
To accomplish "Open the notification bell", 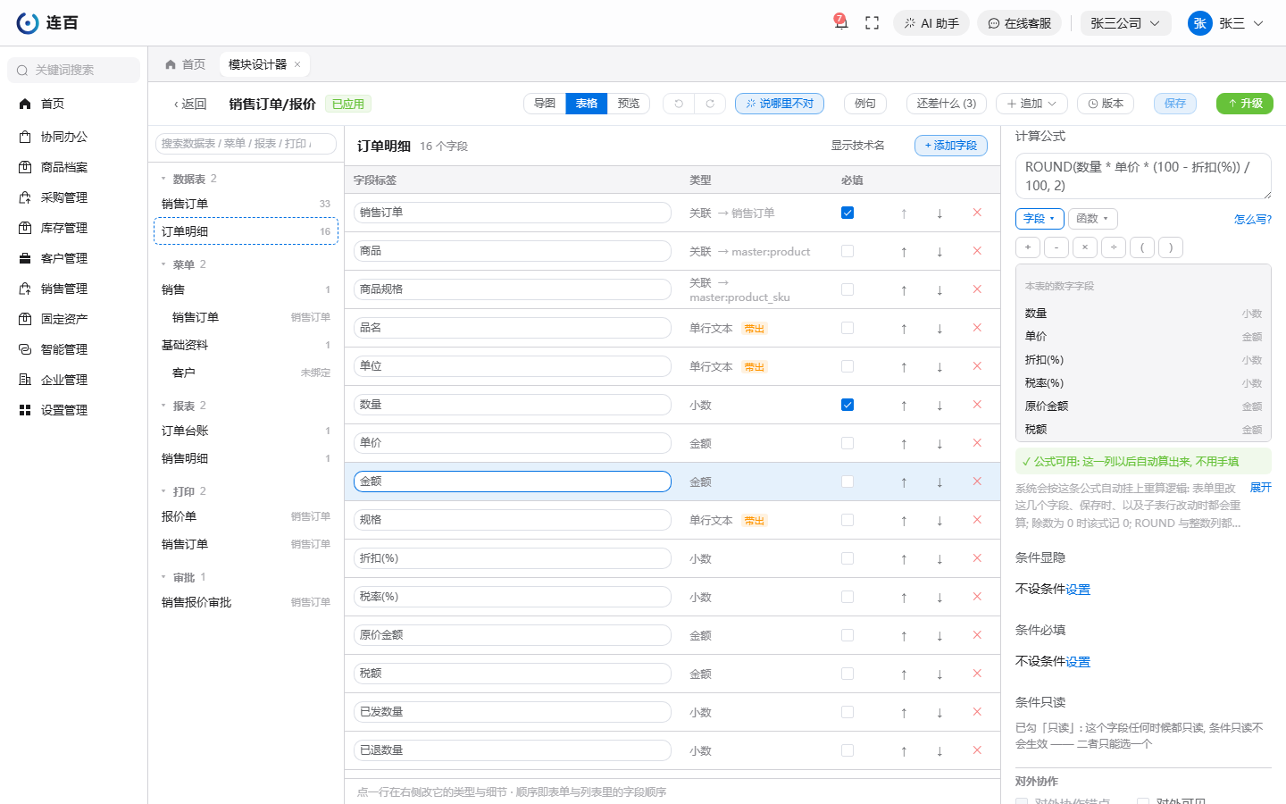I will (840, 23).
